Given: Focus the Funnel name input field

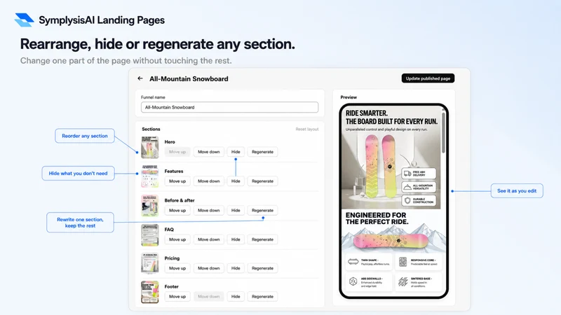Looking at the screenshot, I should point(229,107).
